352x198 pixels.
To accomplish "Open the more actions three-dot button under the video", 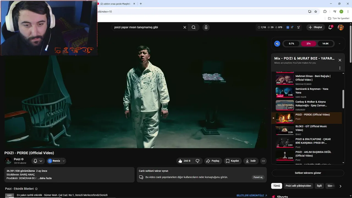I will (263, 161).
